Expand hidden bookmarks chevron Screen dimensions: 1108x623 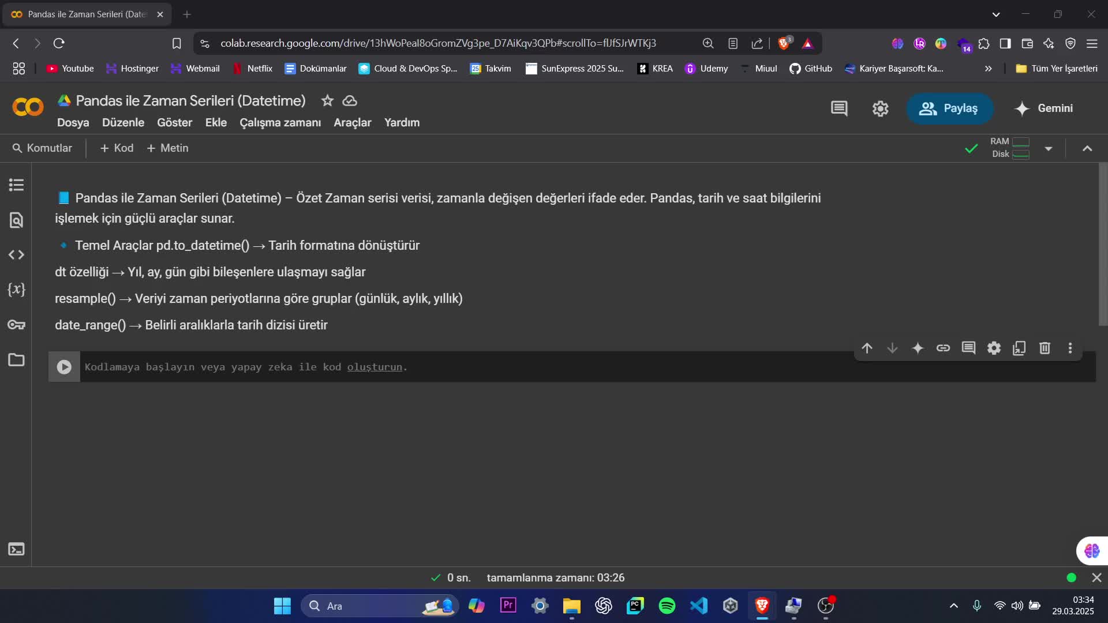pos(988,69)
